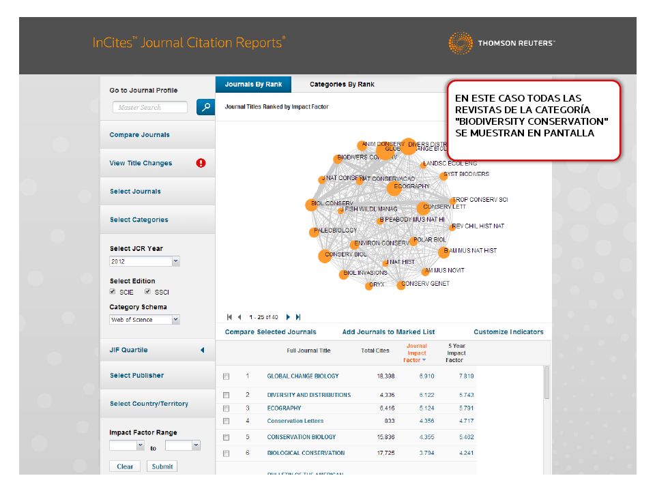Image resolution: width=655 pixels, height=491 pixels.
Task: Click the Full Journal Title column header
Action: pos(308,351)
